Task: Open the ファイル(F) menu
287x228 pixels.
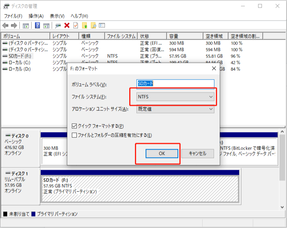Action: pos(13,16)
